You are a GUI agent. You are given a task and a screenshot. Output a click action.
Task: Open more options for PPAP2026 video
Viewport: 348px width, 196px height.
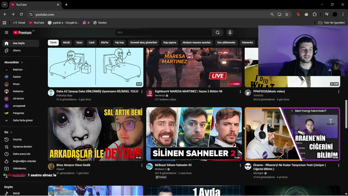(338, 92)
